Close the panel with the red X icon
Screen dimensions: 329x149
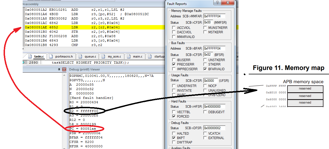pyautogui.click(x=64, y=69)
